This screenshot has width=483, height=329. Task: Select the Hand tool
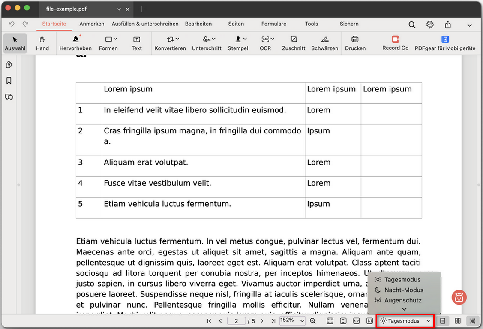point(42,43)
